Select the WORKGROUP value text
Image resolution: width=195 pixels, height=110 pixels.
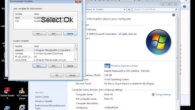tap(111, 108)
